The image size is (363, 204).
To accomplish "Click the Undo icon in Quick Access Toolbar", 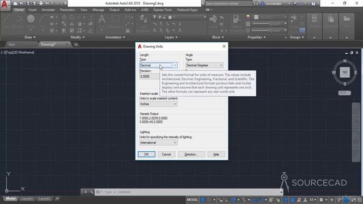I will coord(47,3).
